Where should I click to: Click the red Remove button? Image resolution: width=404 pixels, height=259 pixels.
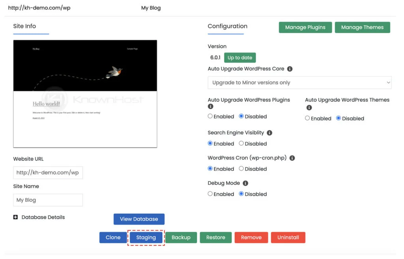(251, 238)
